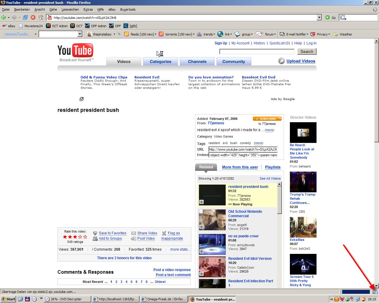The height and width of the screenshot is (303, 379).
Task: Open the Google search engine selector
Action: 343,17
